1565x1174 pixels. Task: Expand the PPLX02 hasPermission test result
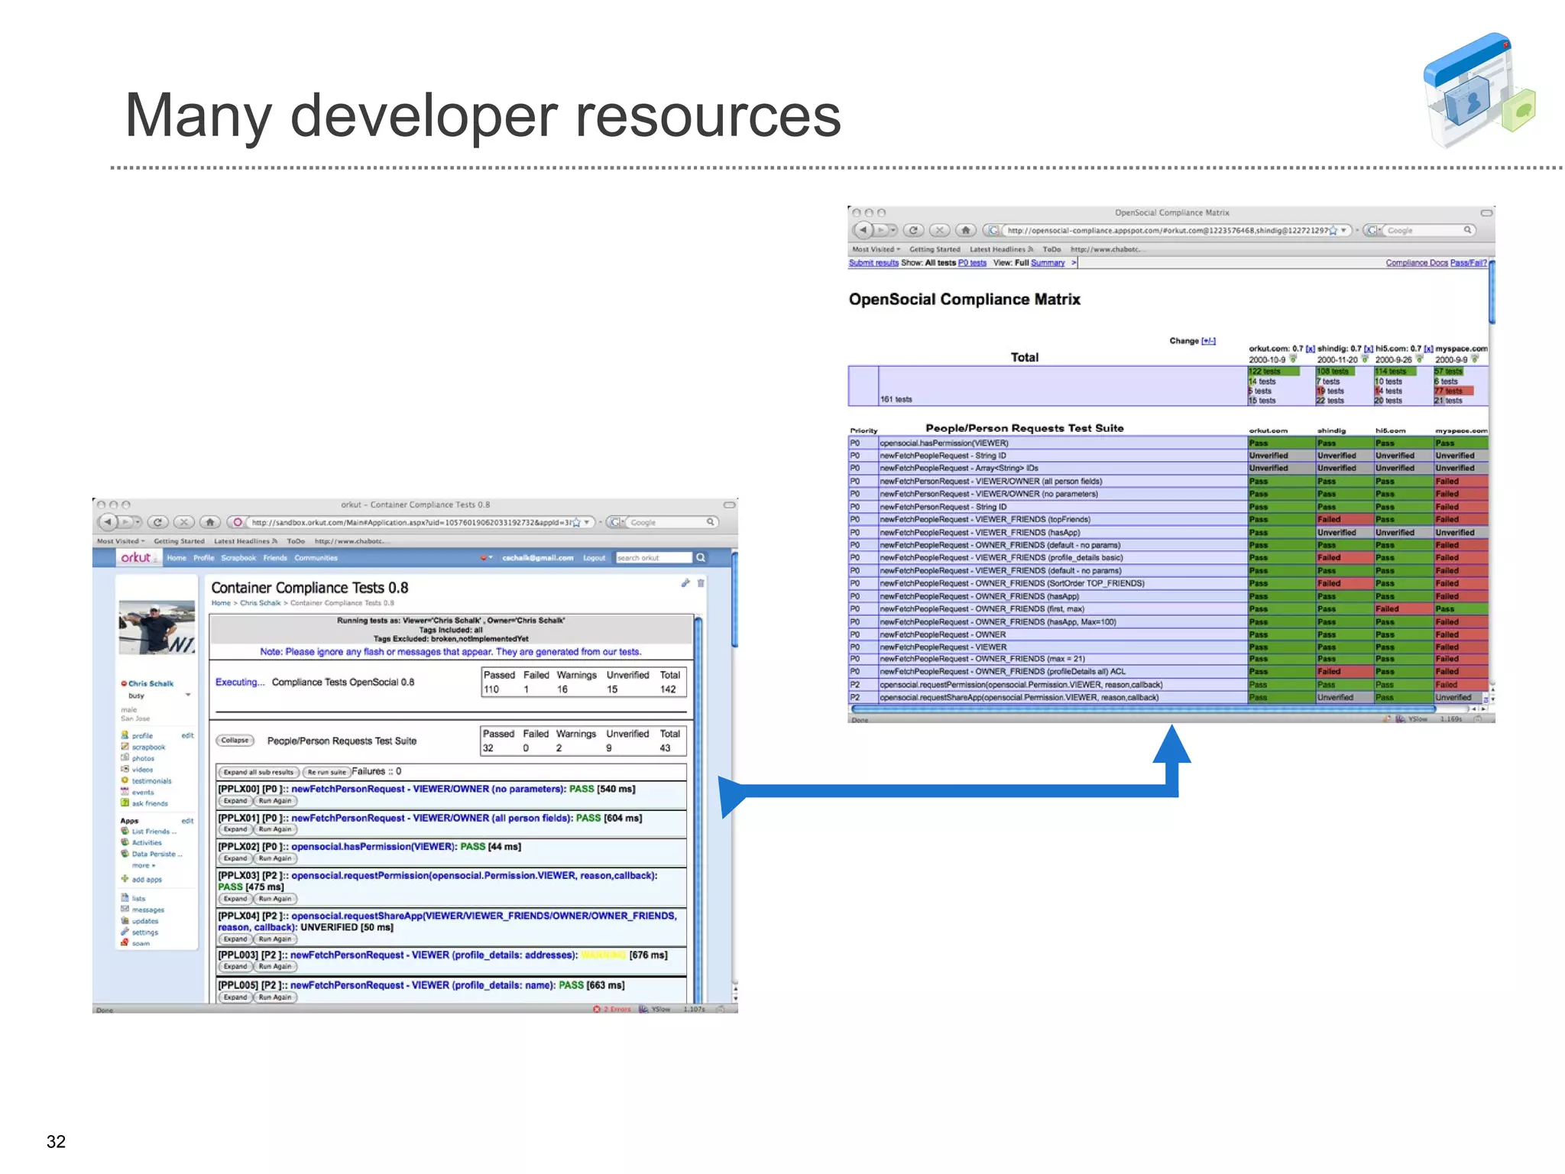click(235, 858)
